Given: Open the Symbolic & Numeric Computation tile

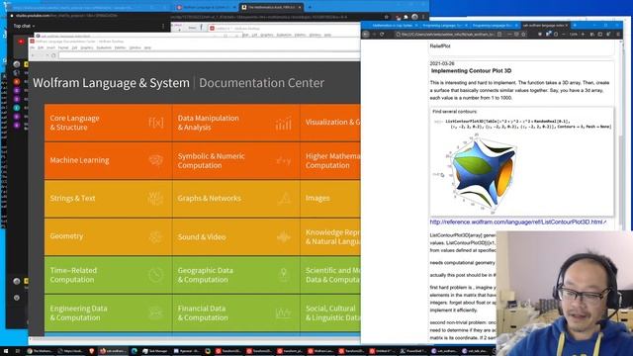Looking at the screenshot, I should click(x=235, y=160).
